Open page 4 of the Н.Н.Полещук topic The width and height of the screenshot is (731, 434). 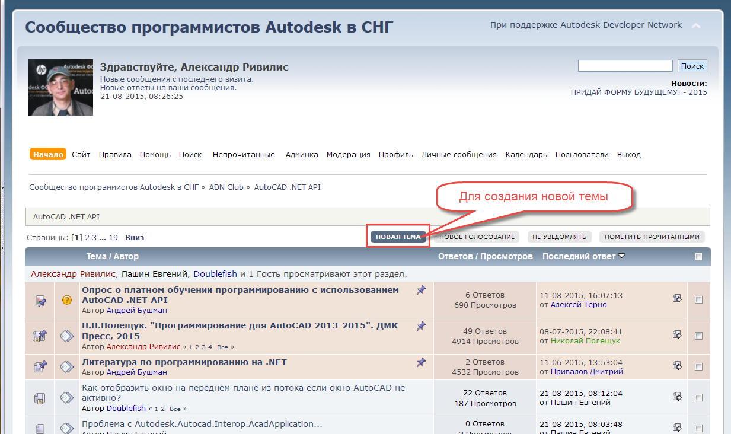tap(210, 347)
